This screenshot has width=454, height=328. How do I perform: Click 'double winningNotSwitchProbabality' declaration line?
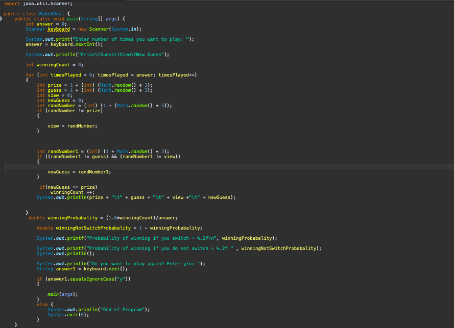click(120, 228)
